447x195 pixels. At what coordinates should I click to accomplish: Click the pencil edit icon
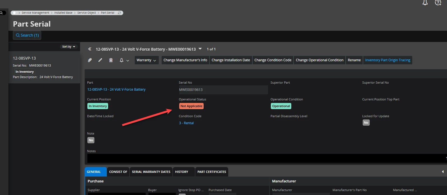click(100, 60)
